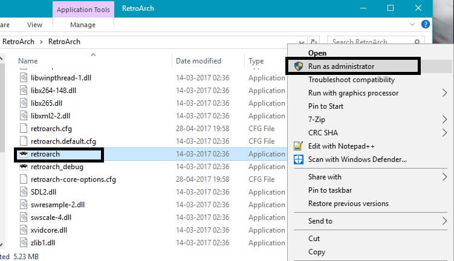Click the retroarch.default.cfg file icon

click(x=24, y=141)
